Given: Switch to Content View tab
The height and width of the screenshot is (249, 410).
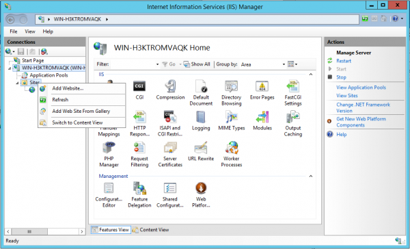Looking at the screenshot, I should point(151,230).
